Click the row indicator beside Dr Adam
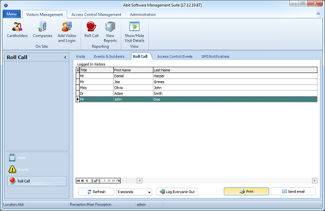The width and height of the screenshot is (325, 211). point(77,94)
